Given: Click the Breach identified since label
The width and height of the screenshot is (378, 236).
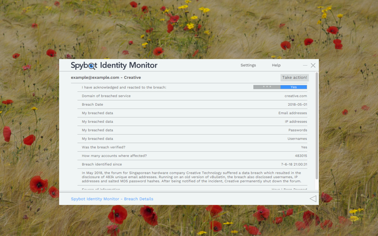Looking at the screenshot, I should [x=102, y=164].
